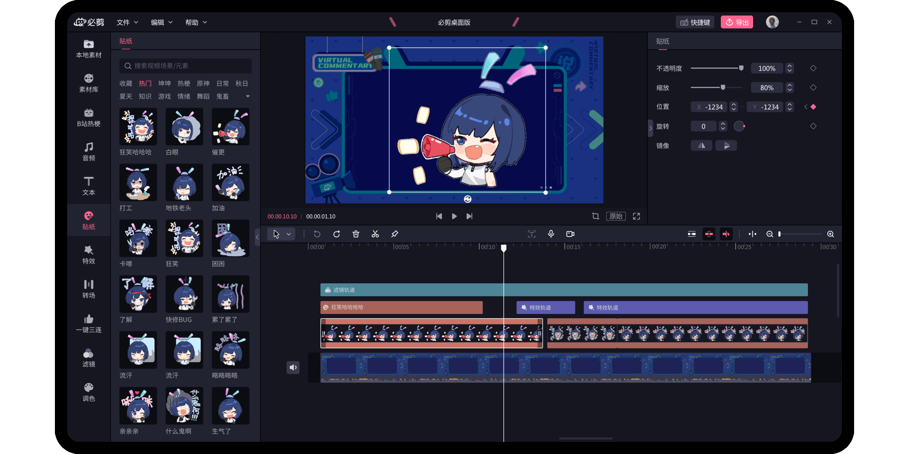The image size is (909, 454).
Task: Click the undo arrow in timeline toolbar
Action: tap(317, 234)
